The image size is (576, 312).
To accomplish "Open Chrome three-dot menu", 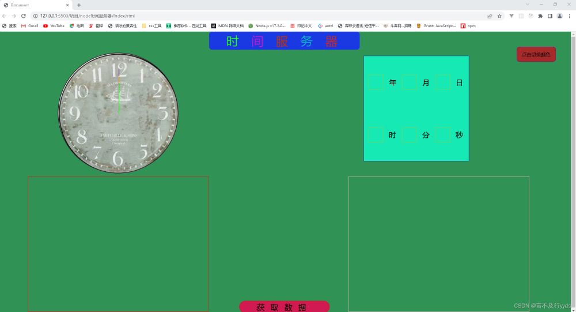I will click(570, 16).
